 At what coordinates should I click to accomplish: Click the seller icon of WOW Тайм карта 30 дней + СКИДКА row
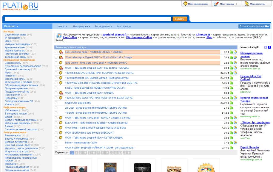[x=61, y=93]
